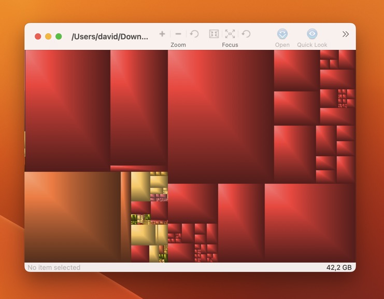Click the Quick Look eye icon
Screen dimensions: 384x299
pyautogui.click(x=312, y=34)
